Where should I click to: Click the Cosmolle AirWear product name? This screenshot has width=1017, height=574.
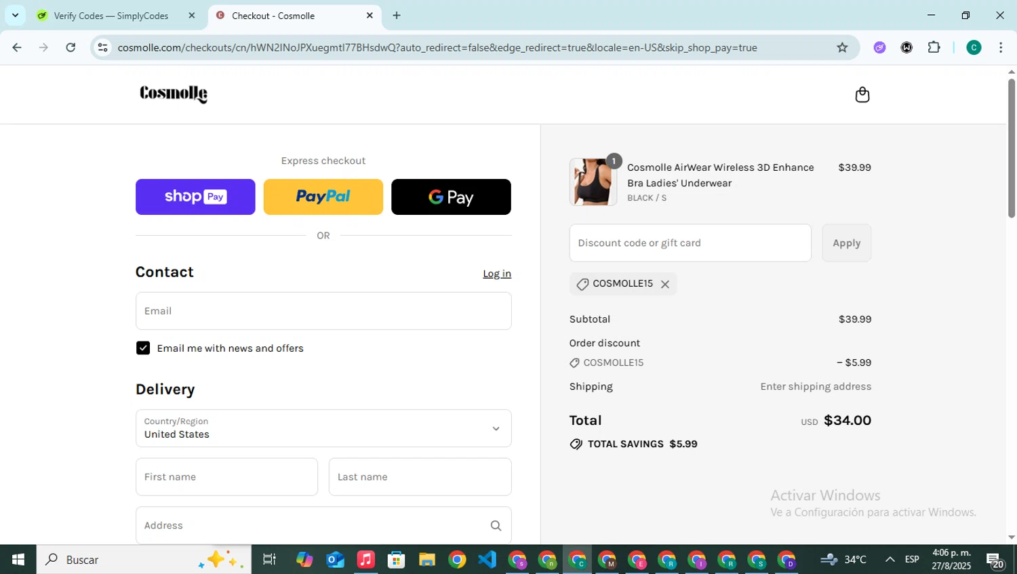point(721,175)
